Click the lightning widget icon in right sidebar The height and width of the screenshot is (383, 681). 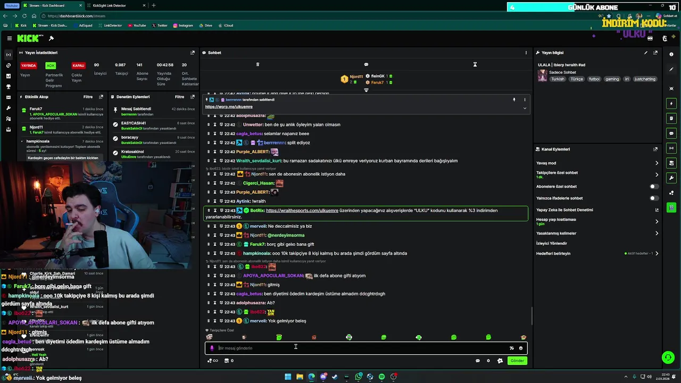click(671, 103)
